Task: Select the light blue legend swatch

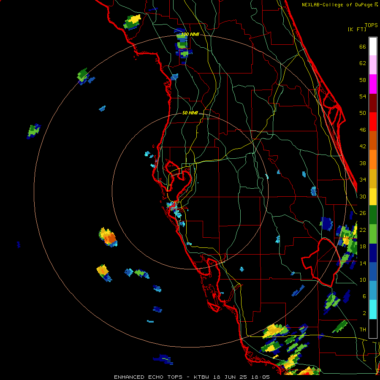Action: pyautogui.click(x=373, y=290)
